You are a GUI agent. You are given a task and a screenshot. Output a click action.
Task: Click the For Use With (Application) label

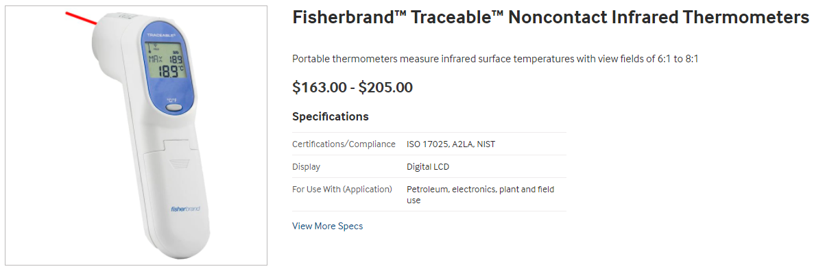pyautogui.click(x=342, y=190)
